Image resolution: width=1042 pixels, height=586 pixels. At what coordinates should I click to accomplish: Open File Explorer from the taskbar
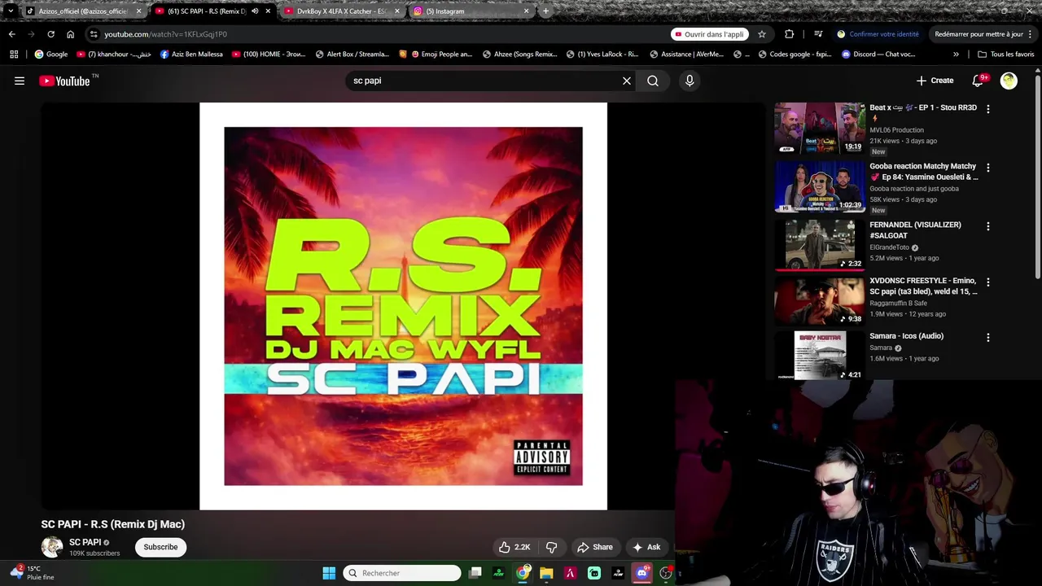pyautogui.click(x=546, y=573)
